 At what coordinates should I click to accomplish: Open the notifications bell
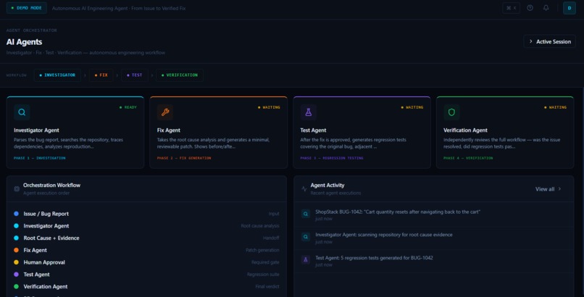point(546,8)
